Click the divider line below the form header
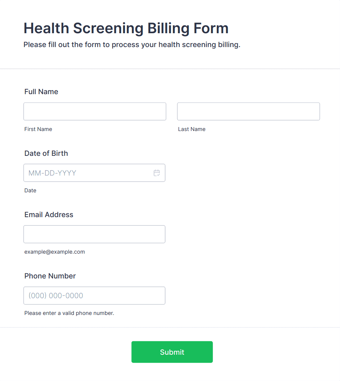The height and width of the screenshot is (381, 340). [170, 69]
